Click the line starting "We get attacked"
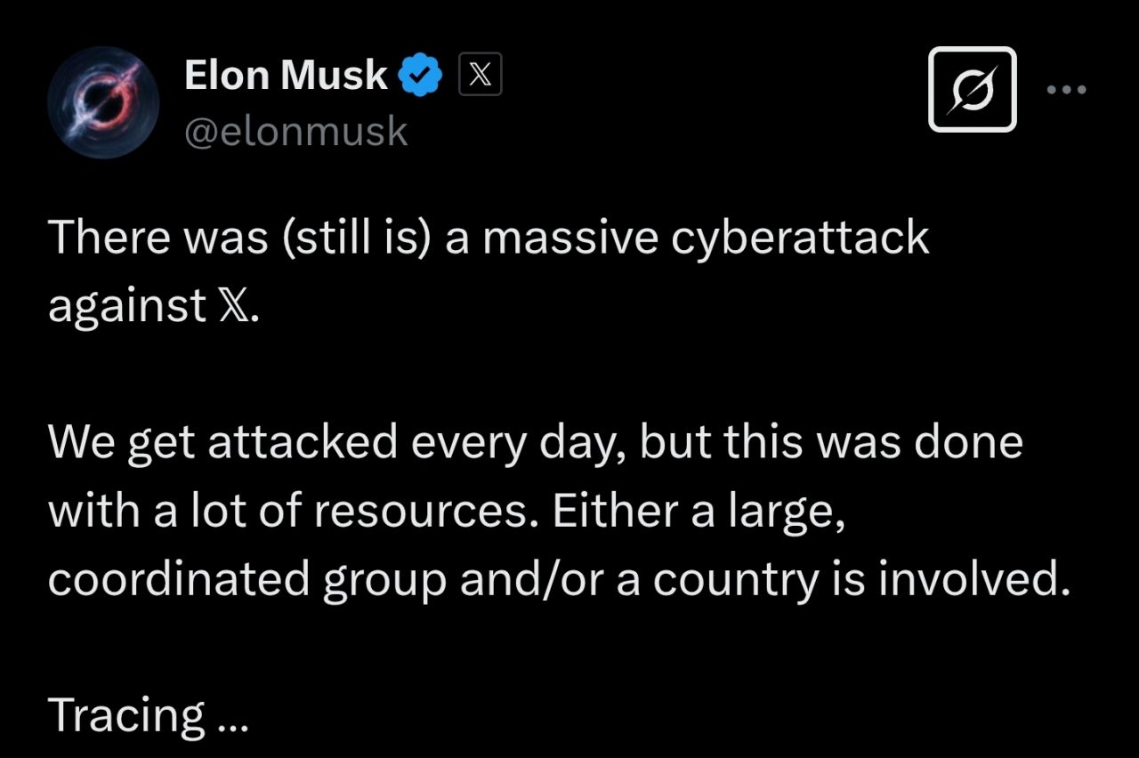Viewport: 1139px width, 758px height. (536, 444)
